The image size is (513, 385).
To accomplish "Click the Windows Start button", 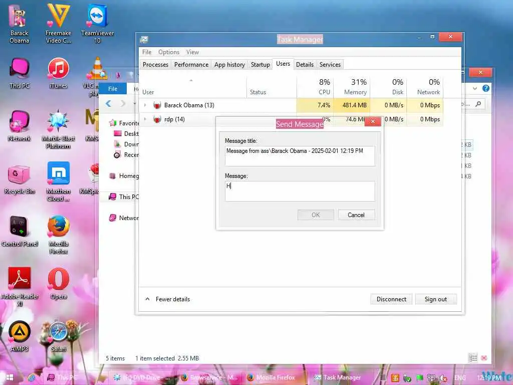I will pos(10,377).
